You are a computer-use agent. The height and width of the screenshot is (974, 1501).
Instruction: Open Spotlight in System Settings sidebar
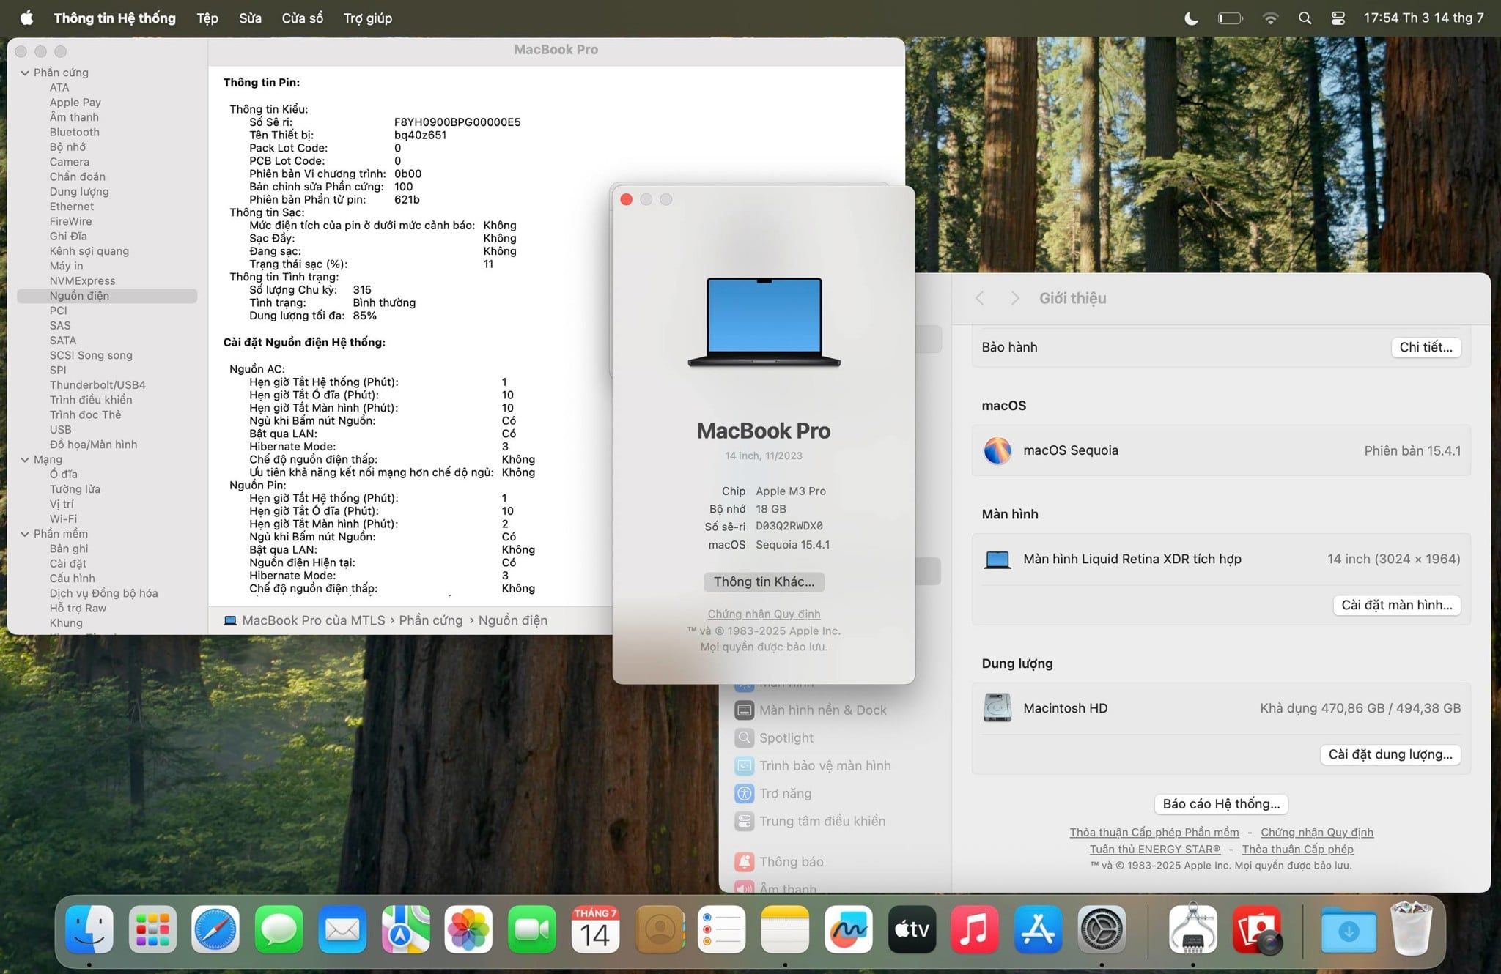[x=774, y=738]
